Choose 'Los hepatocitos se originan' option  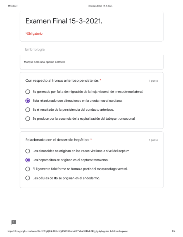(x=28, y=160)
